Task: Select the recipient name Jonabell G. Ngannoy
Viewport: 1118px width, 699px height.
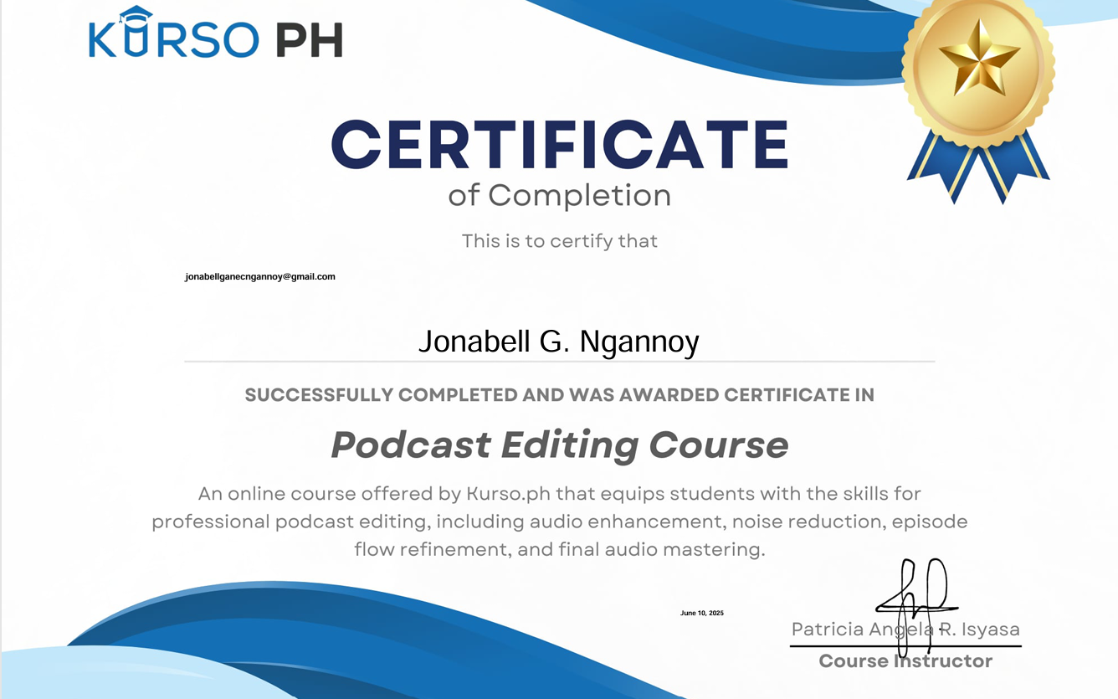Action: coord(559,342)
